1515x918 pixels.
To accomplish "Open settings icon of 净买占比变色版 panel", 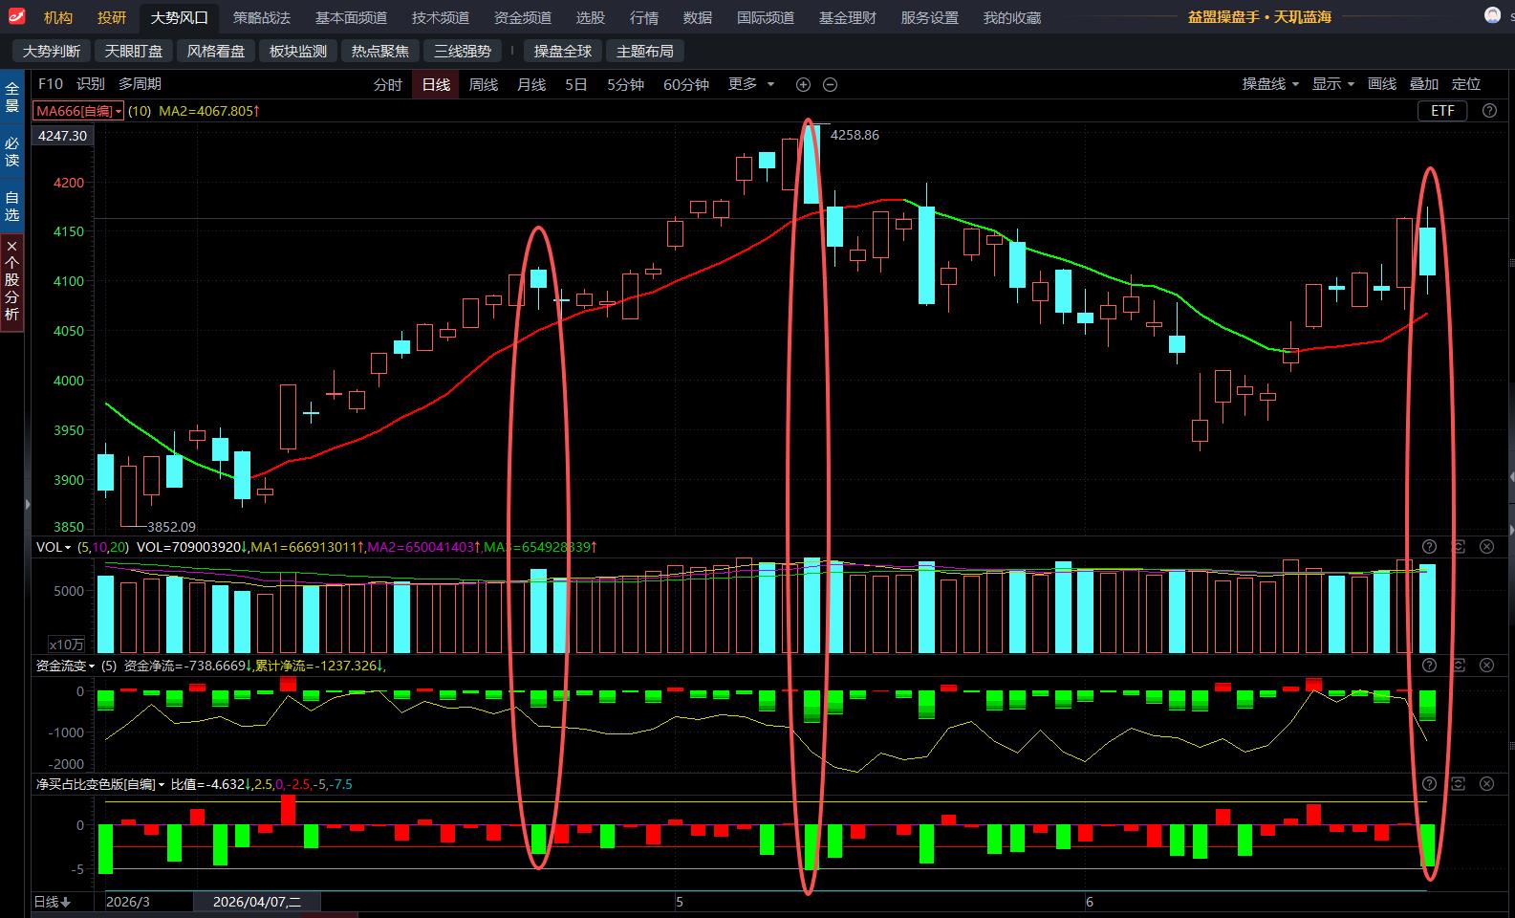I will click(x=1458, y=784).
